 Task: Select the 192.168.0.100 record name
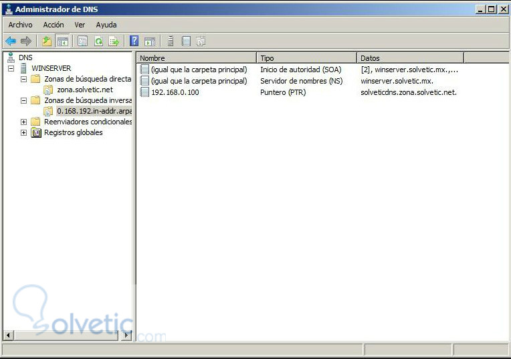[175, 92]
